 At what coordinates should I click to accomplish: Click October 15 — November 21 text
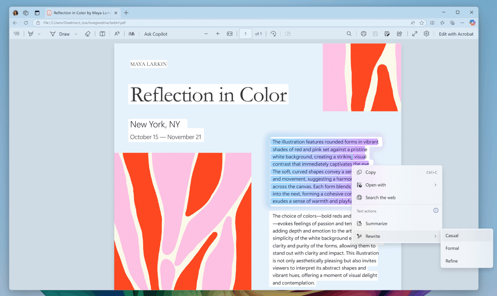tap(165, 137)
